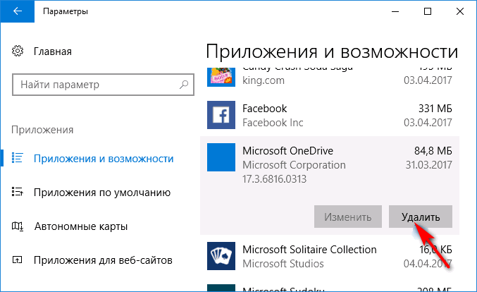
Task: Click the Удалить uninstall button
Action: (x=421, y=217)
